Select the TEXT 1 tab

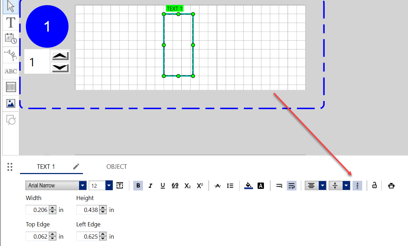(x=46, y=167)
